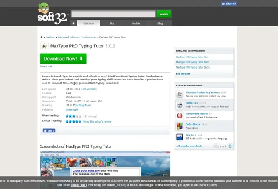Click the editor's rating stars
This screenshot has height=189, width=278.
(x=73, y=122)
